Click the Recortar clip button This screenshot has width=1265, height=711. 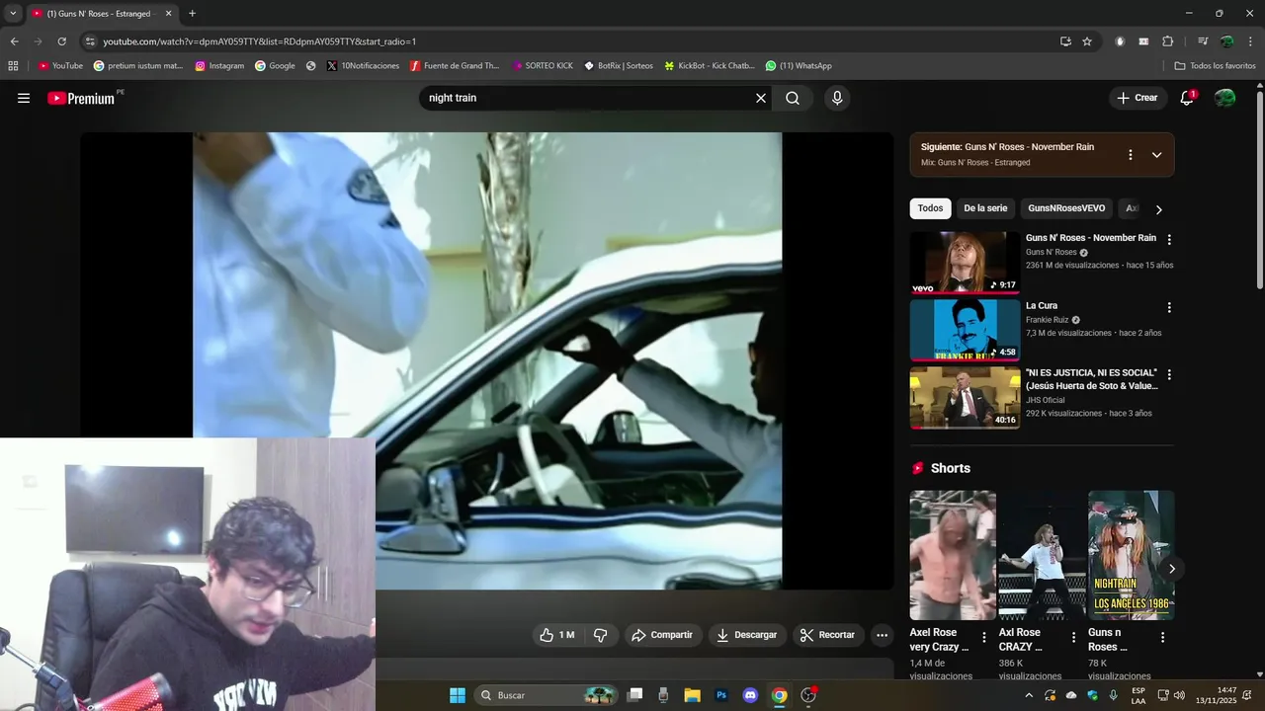[x=828, y=635]
